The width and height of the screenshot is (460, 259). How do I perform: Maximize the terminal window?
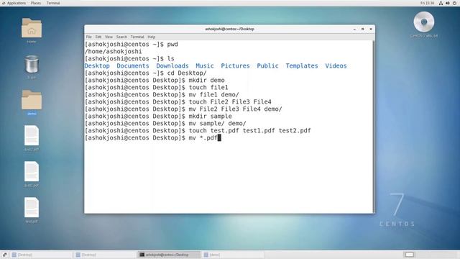click(x=362, y=29)
